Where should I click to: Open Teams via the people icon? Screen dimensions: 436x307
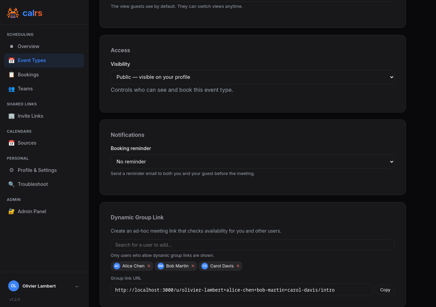click(11, 89)
